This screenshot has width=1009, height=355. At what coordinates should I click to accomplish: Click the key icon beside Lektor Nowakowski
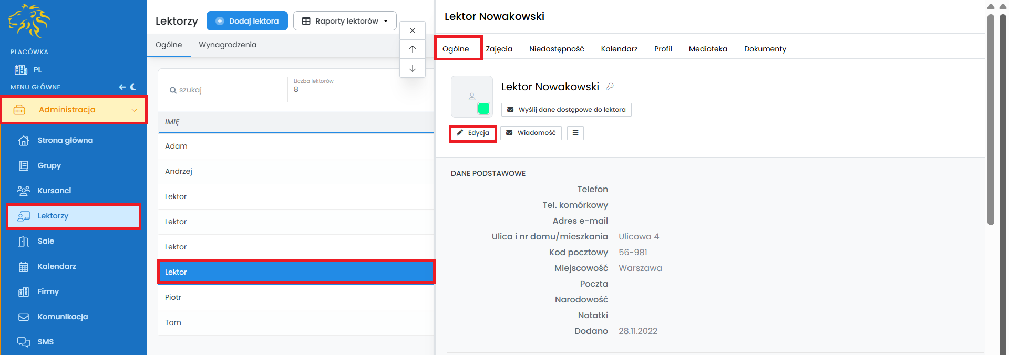610,87
